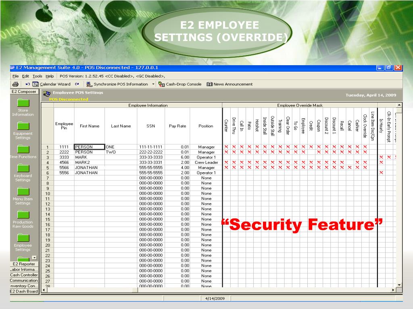Open Inventory Control panel
This screenshot has height=309, width=413.
(24, 286)
